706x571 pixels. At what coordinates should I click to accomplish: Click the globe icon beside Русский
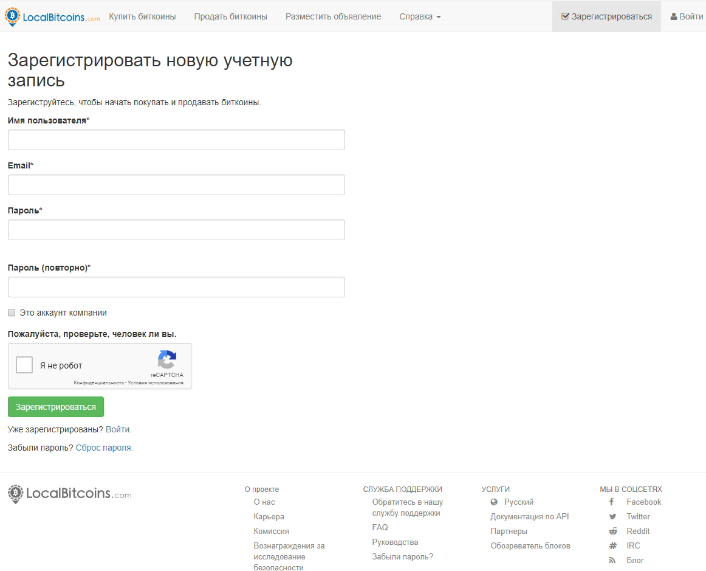point(494,502)
